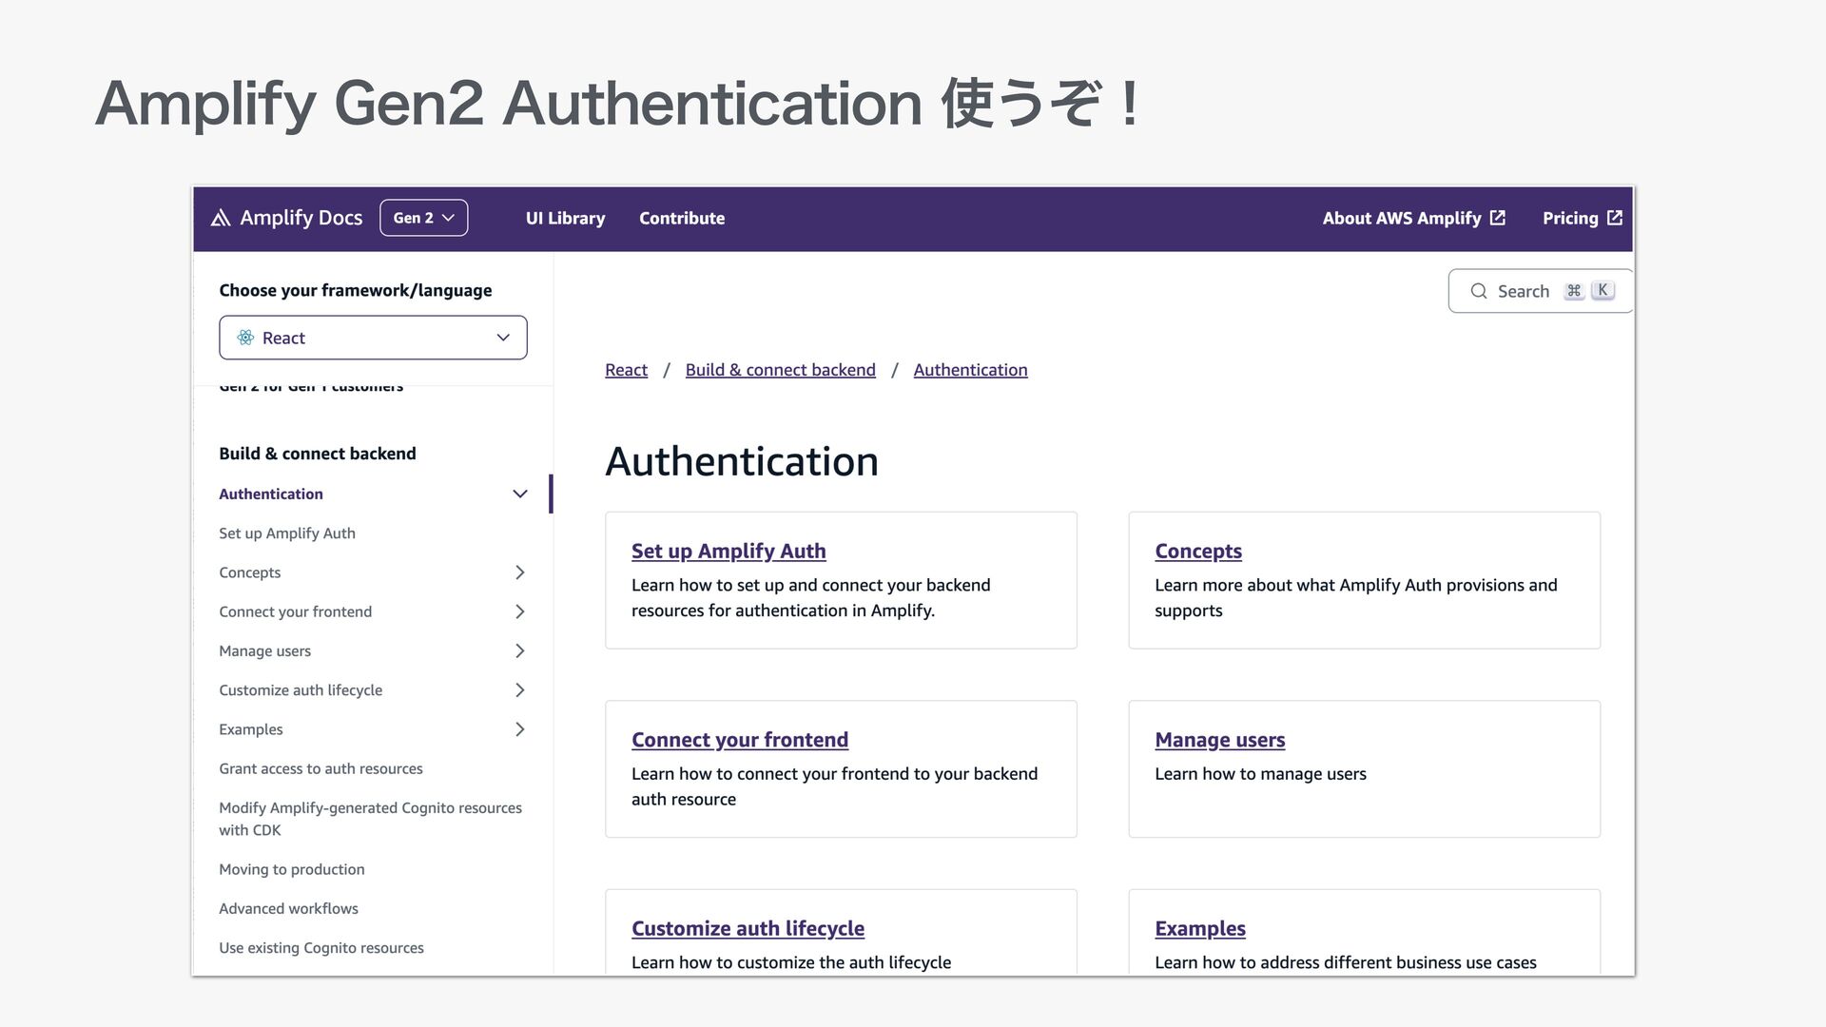Collapse the Authentication sidebar section chevron
Image resolution: width=1826 pixels, height=1027 pixels.
pyautogui.click(x=519, y=494)
